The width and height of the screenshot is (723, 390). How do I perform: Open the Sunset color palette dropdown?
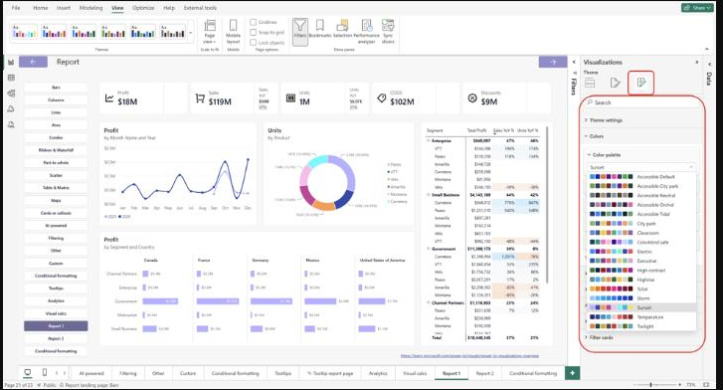point(641,167)
